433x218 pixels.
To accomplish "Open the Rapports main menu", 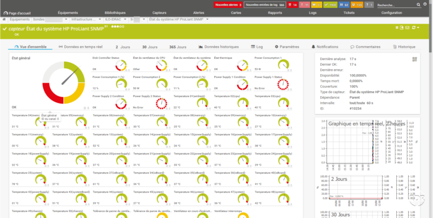I will (x=275, y=13).
